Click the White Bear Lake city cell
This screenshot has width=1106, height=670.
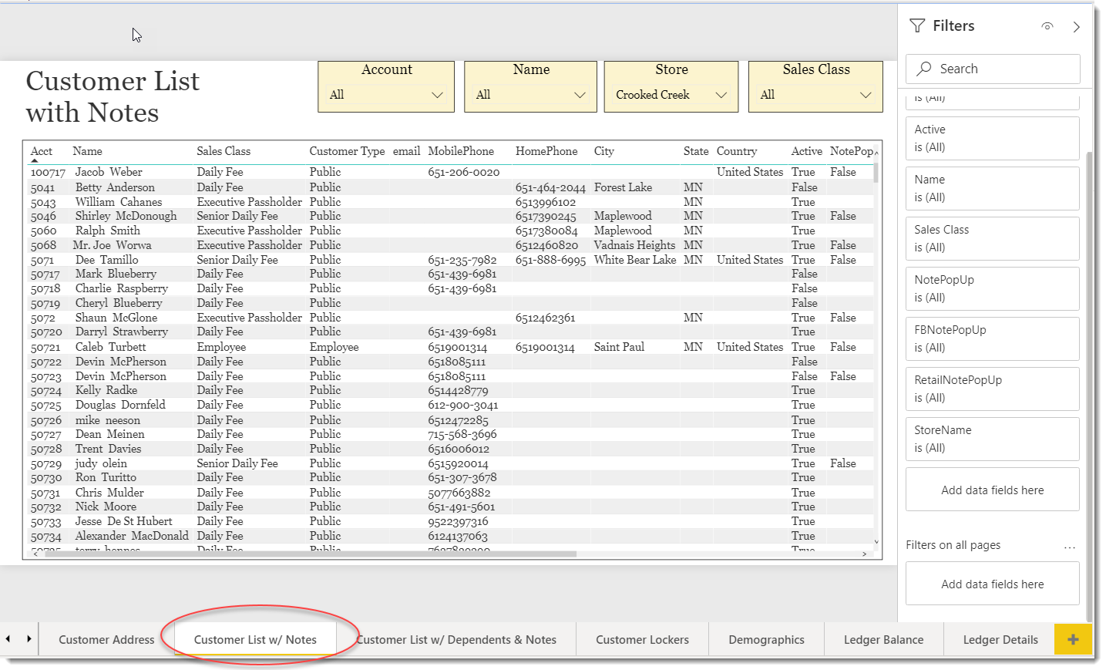pyautogui.click(x=634, y=260)
